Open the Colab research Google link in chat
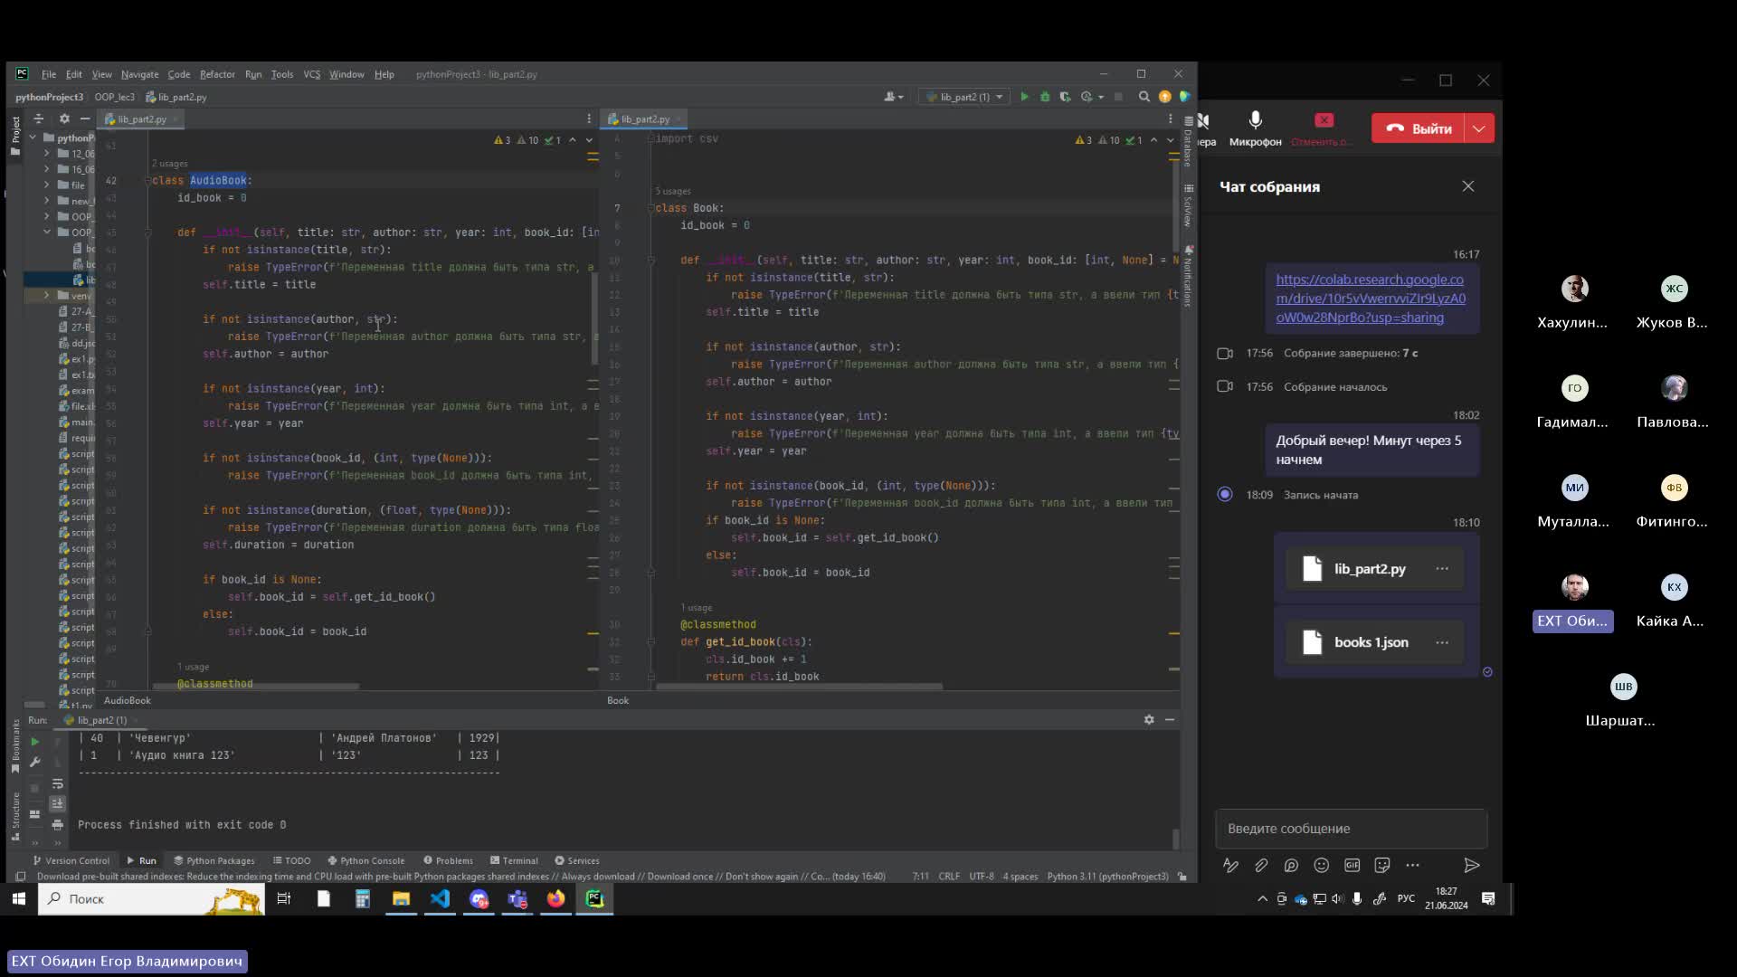 coord(1371,299)
